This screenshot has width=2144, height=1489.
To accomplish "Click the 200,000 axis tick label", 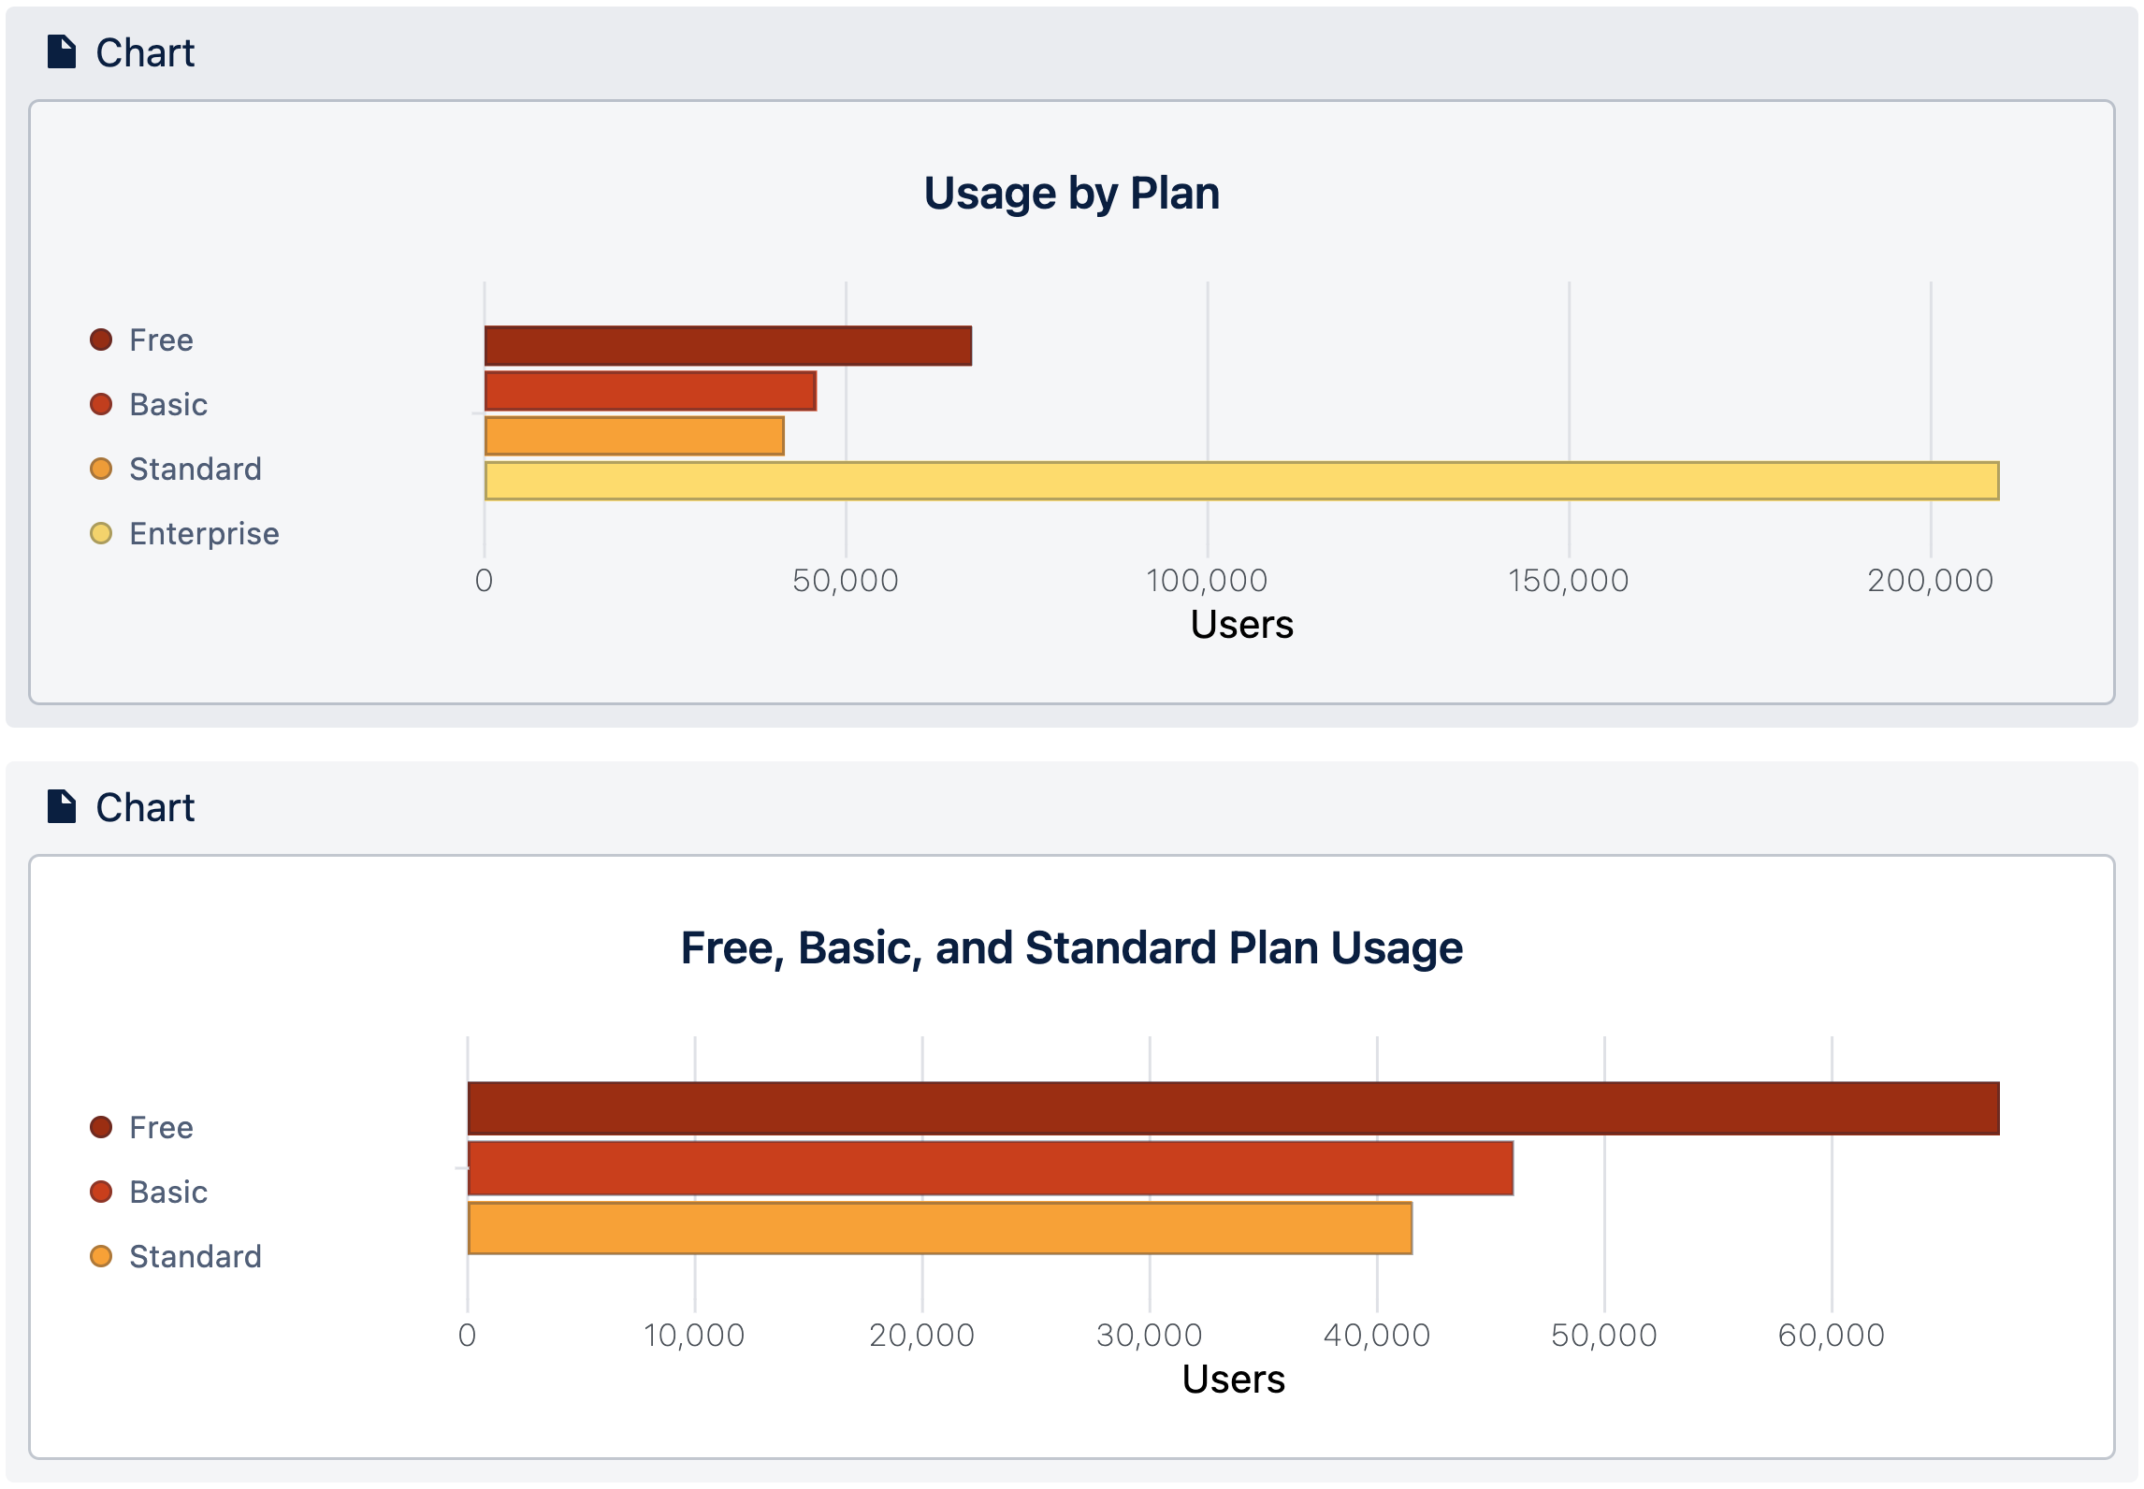I will [x=1930, y=581].
